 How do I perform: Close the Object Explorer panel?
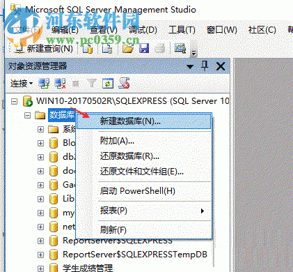(x=221, y=66)
